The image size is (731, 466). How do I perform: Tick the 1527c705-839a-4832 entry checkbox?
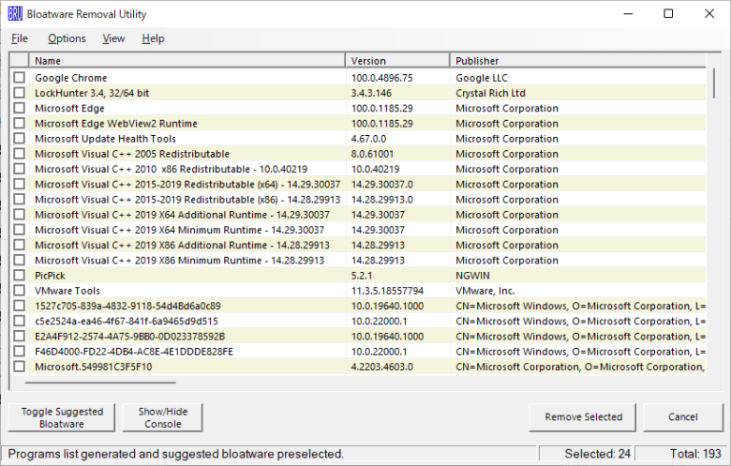pos(19,306)
